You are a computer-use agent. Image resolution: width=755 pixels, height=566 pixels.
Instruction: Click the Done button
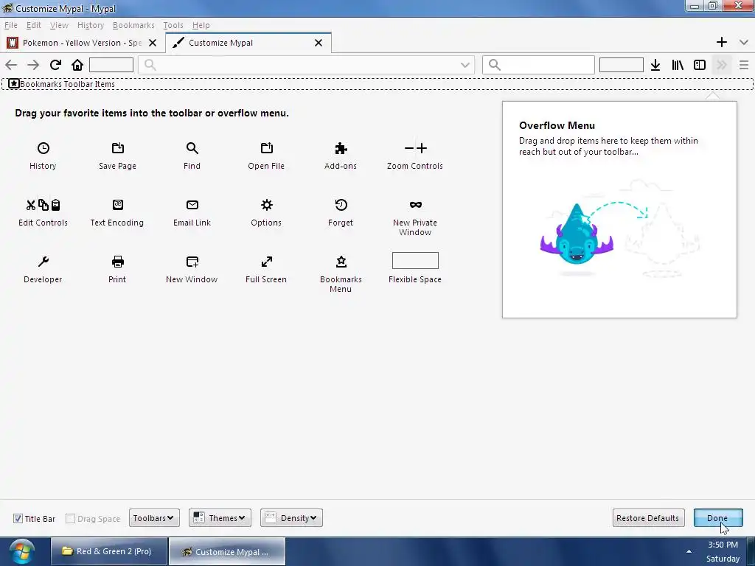pyautogui.click(x=718, y=518)
